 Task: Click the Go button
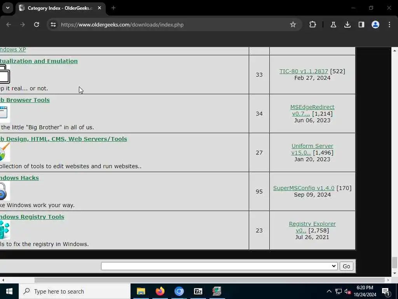[x=346, y=266]
